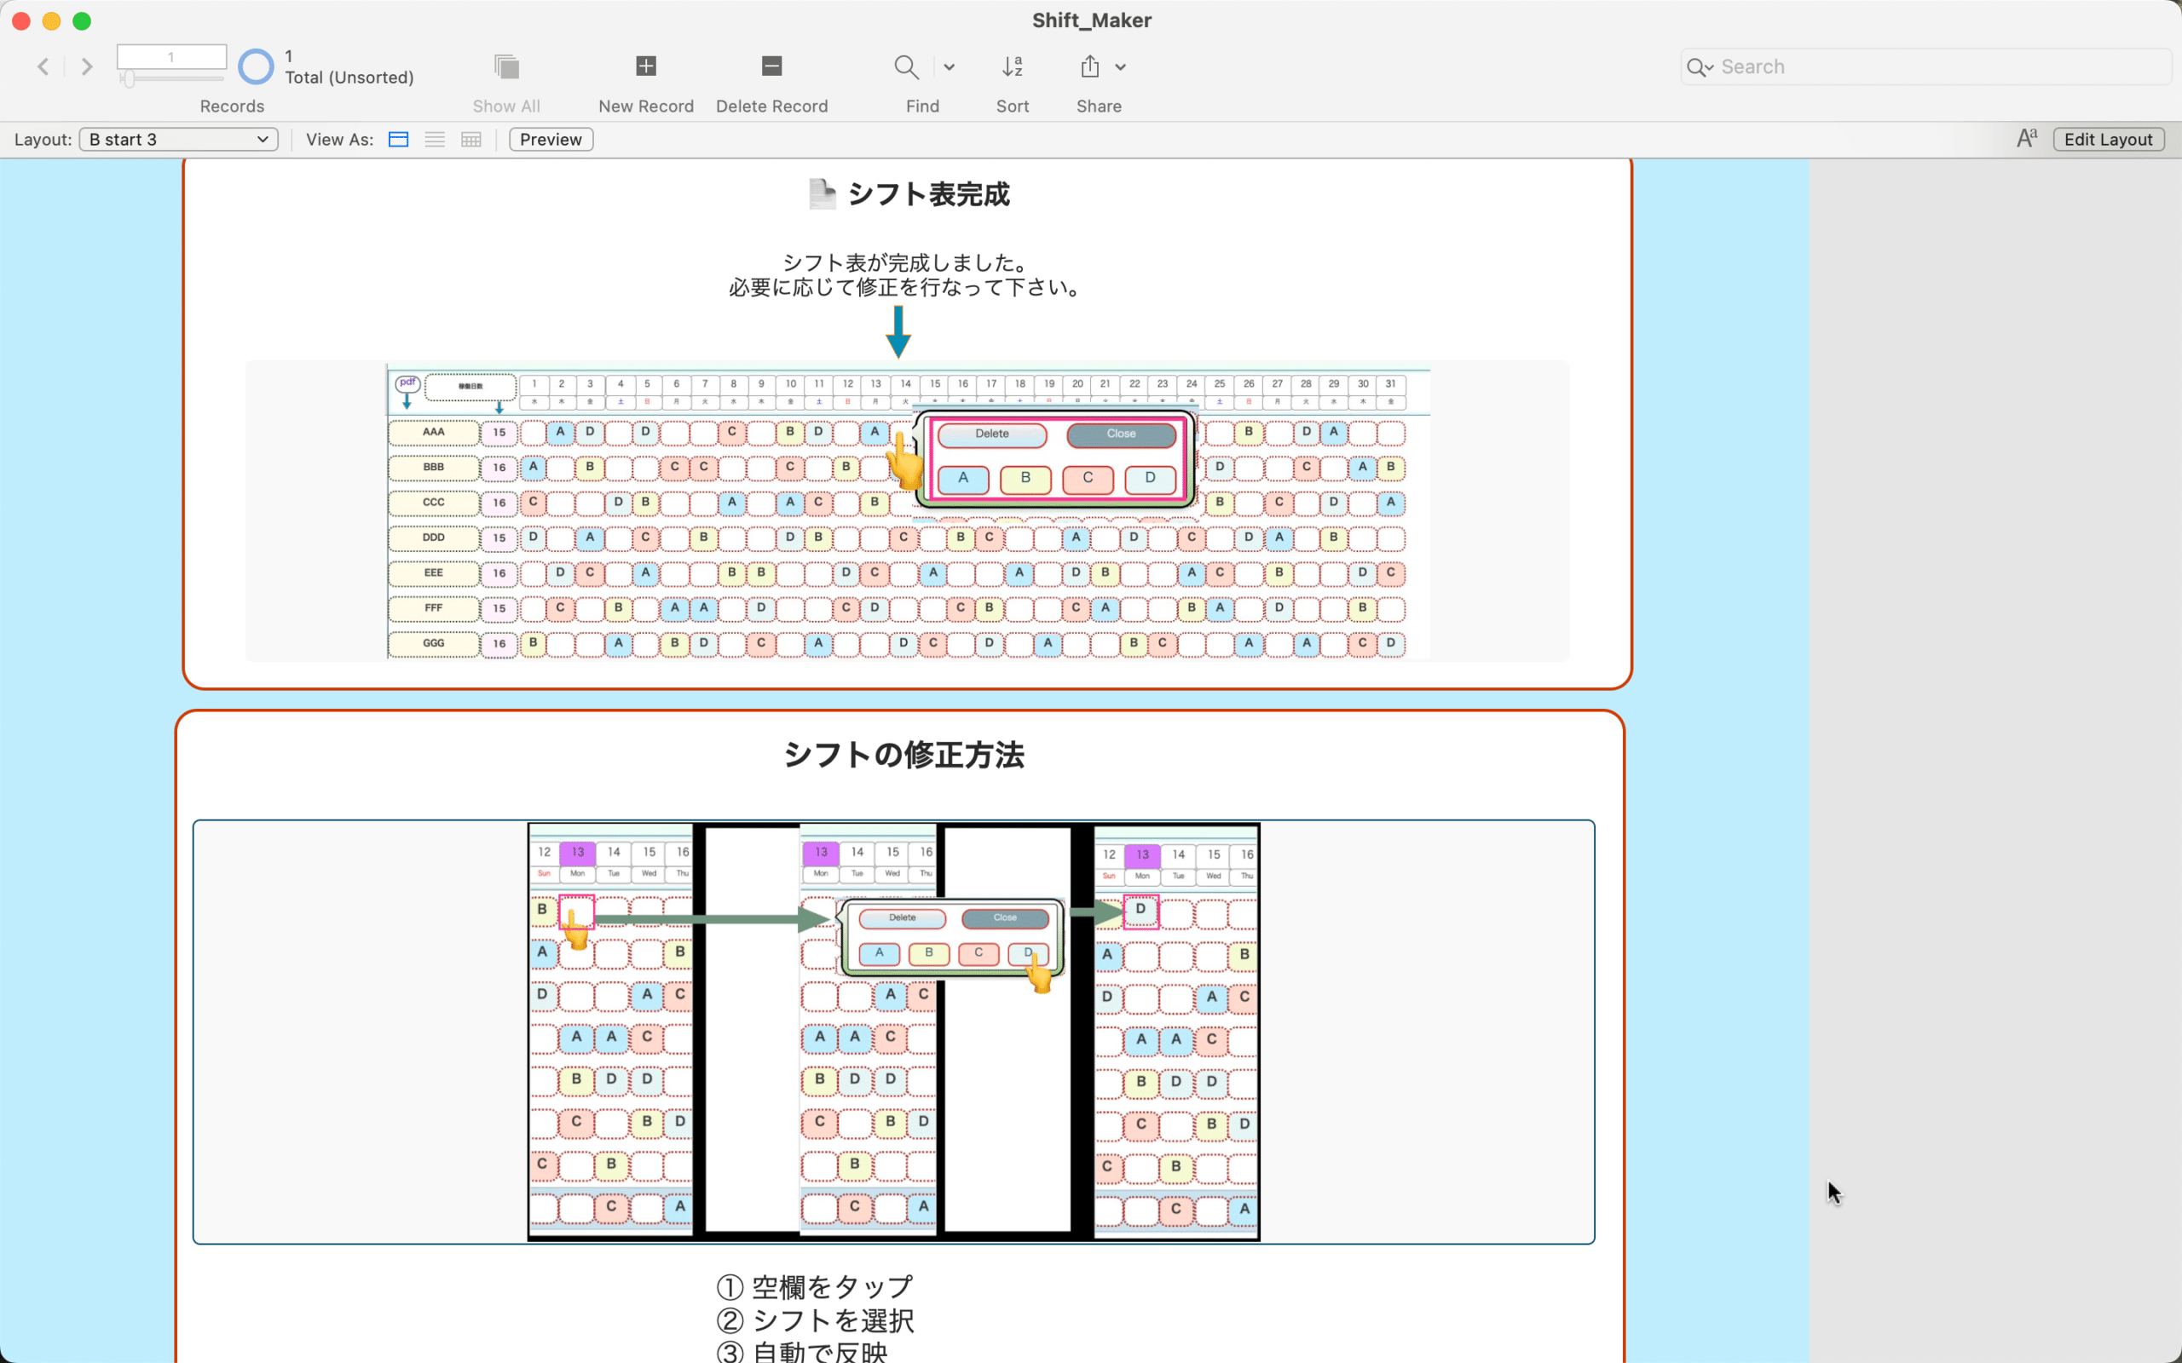Switch to List view

435,140
